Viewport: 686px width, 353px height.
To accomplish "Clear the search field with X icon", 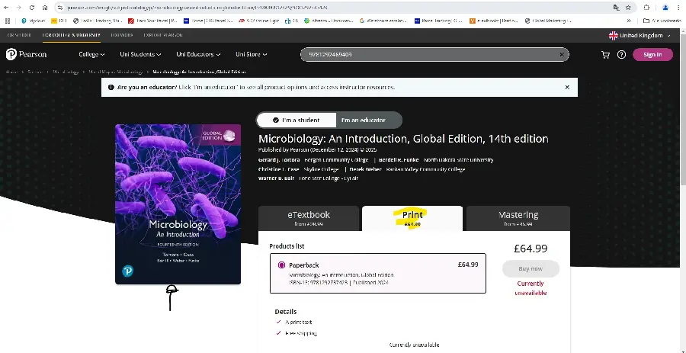I will (562, 55).
